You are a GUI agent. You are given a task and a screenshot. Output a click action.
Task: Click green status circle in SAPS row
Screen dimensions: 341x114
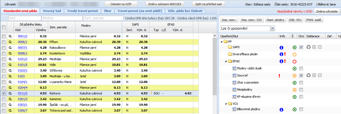pos(294,47)
